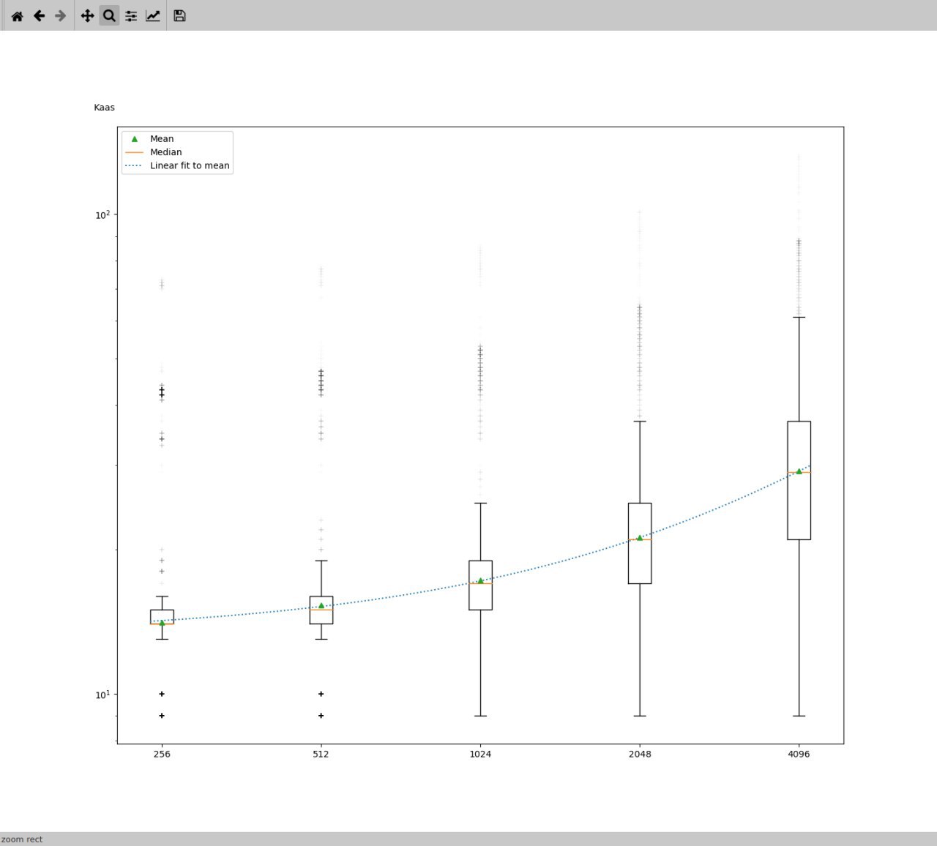Activate the Pan axes tool
The height and width of the screenshot is (846, 937).
(87, 15)
